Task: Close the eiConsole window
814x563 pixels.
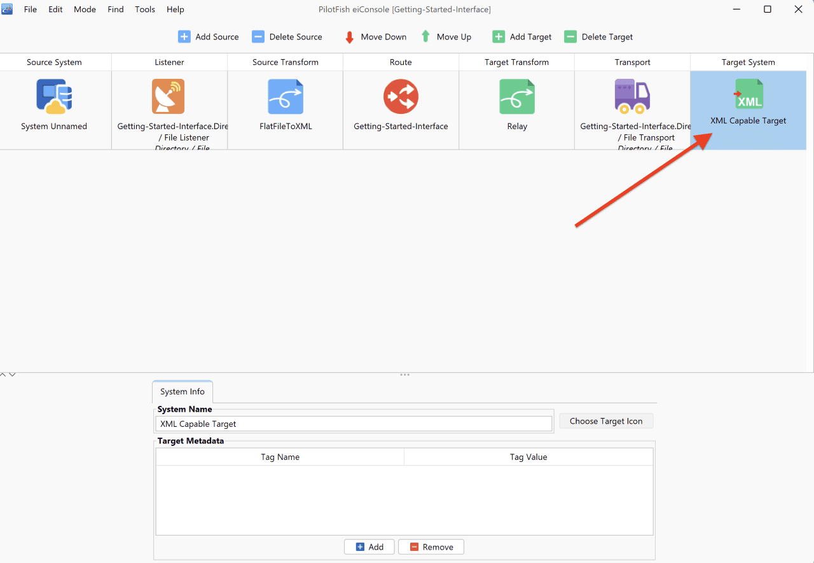Action: (x=799, y=10)
